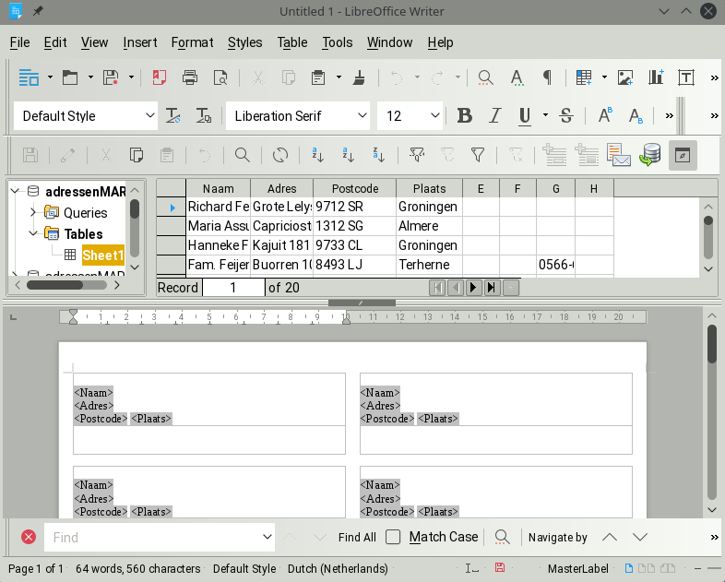Go to next record in data grid

[x=473, y=288]
